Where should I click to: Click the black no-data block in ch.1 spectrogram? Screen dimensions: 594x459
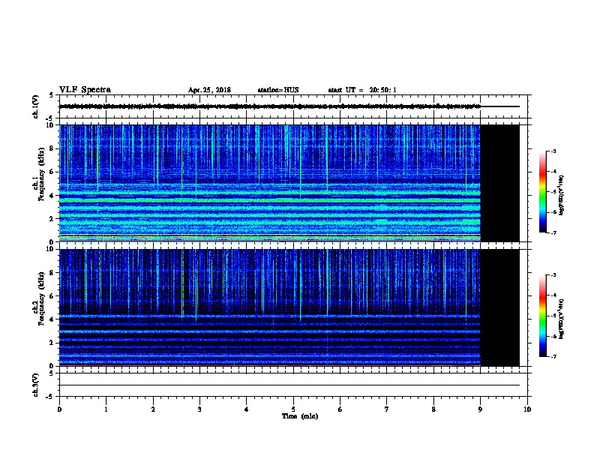coord(500,183)
